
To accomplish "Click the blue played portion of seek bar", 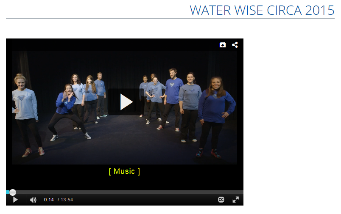I will [8, 192].
